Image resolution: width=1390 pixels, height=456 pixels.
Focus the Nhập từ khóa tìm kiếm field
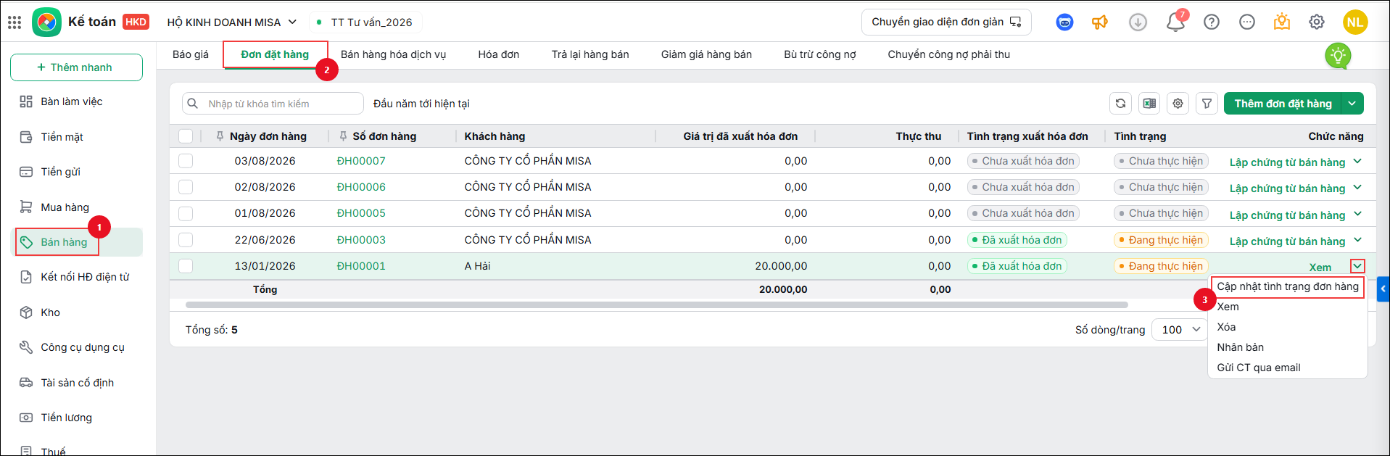tap(273, 104)
